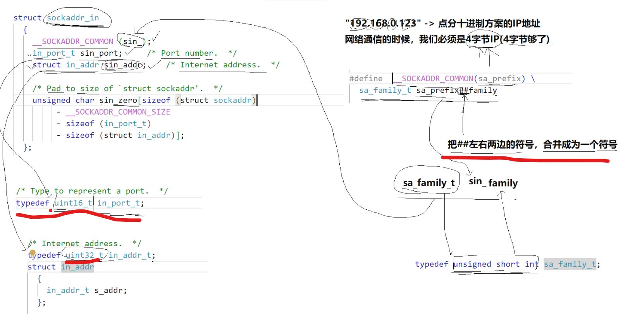
Task: Click the s_addr member name
Action: coord(109,290)
